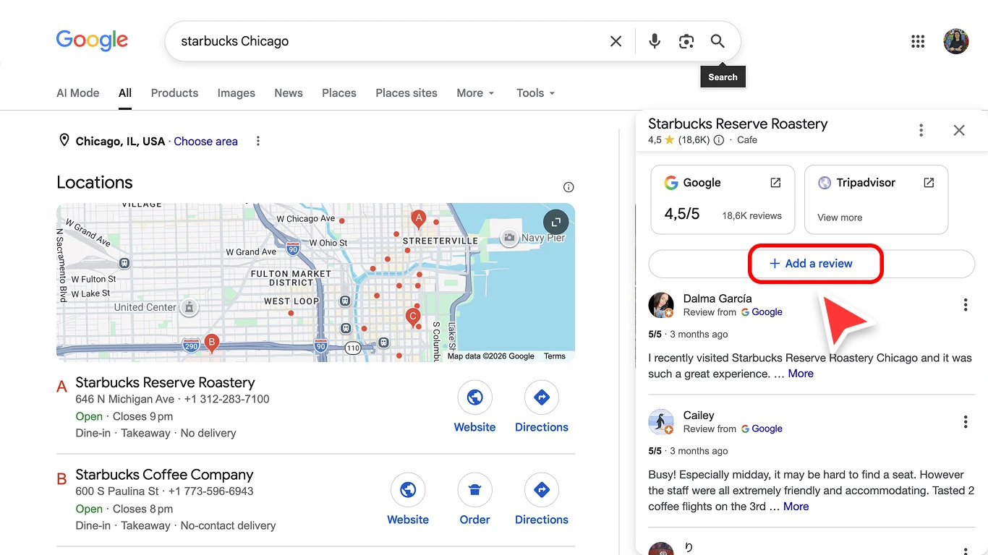Screen dimensions: 988x555
Task: Switch to News tab
Action: pos(289,93)
